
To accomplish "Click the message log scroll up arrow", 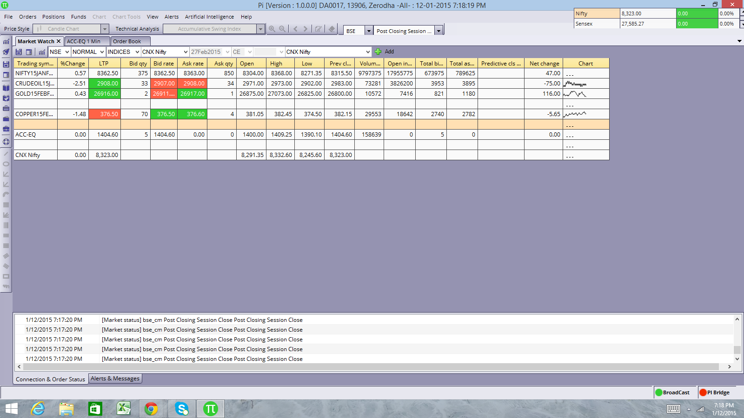I will click(737, 319).
